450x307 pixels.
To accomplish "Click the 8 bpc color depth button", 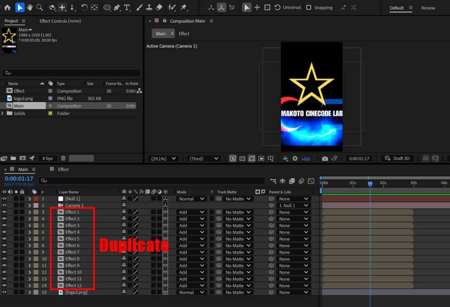I will pyautogui.click(x=47, y=158).
